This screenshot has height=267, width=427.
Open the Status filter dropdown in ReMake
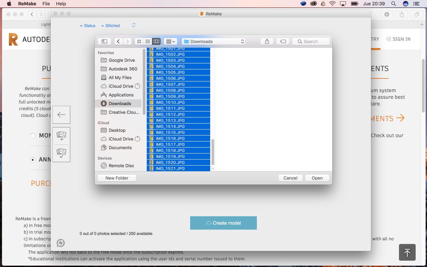point(88,26)
